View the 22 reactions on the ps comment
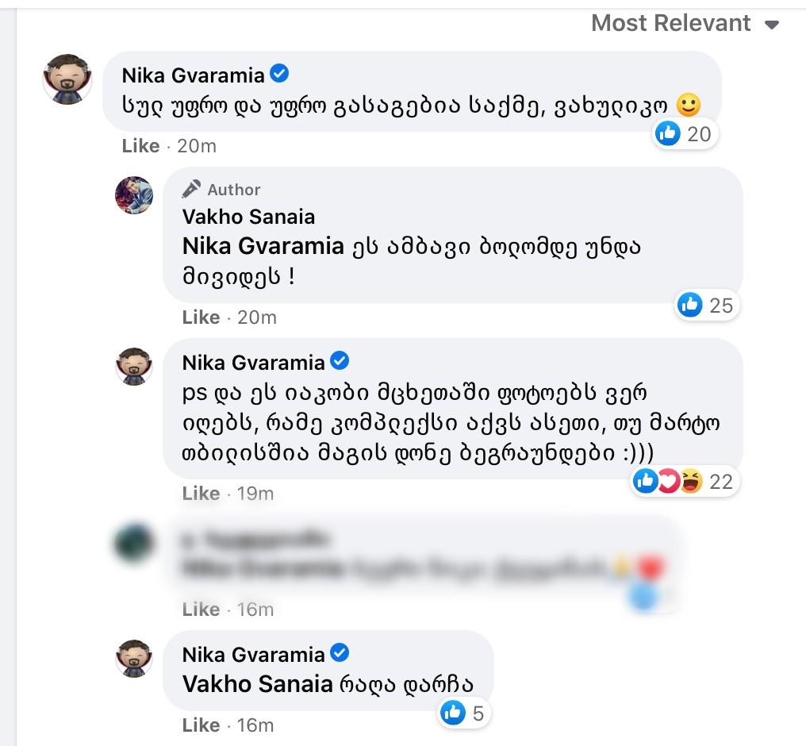This screenshot has width=806, height=746. click(685, 481)
